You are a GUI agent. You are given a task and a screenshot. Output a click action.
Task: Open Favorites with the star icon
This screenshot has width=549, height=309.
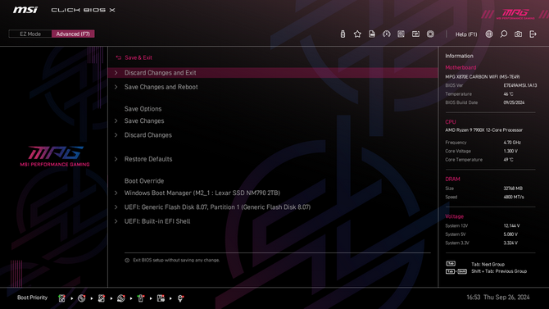click(x=357, y=34)
